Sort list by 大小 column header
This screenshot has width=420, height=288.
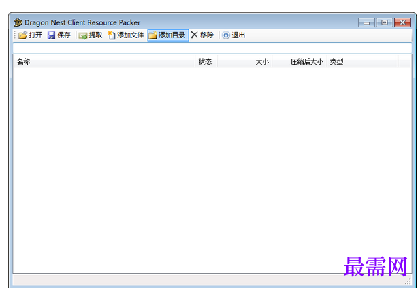(x=245, y=62)
